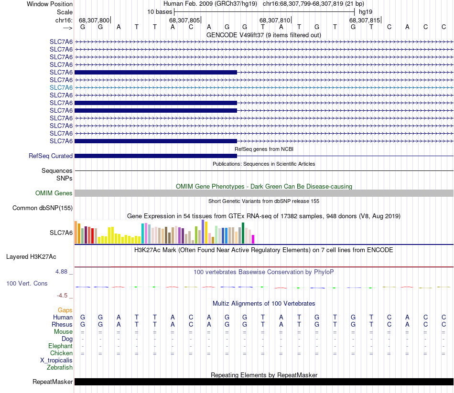Viewport: 454px width, 393px height.
Task: Click the GTEx SLC7A6 expression label
Action: point(61,233)
